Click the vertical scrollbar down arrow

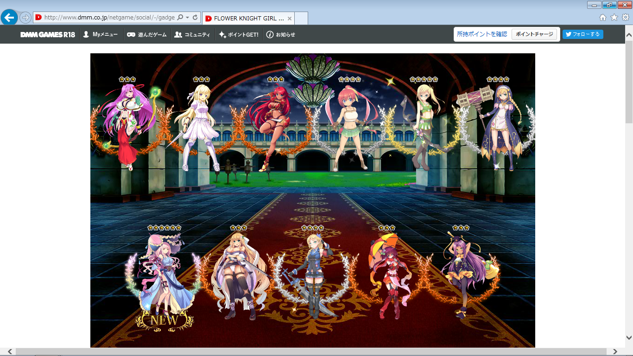point(629,337)
